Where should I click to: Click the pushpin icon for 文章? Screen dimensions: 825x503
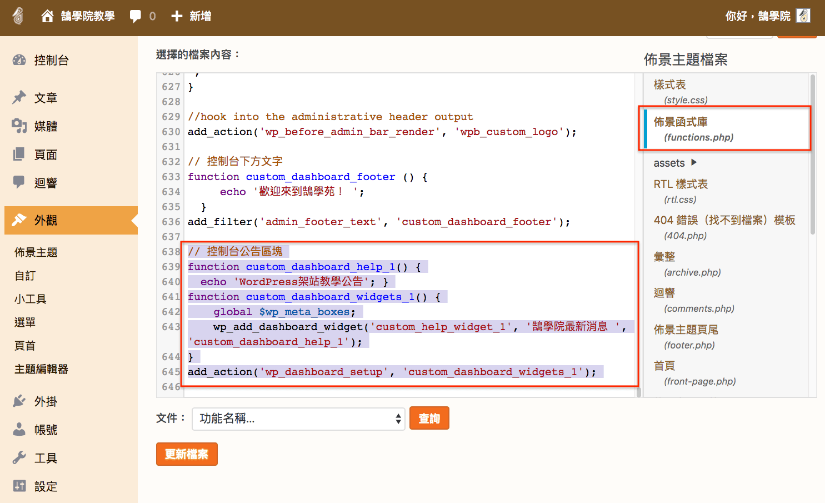(19, 98)
